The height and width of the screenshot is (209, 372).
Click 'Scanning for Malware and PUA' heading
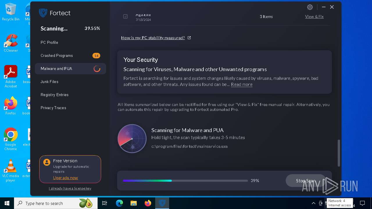pyautogui.click(x=187, y=130)
